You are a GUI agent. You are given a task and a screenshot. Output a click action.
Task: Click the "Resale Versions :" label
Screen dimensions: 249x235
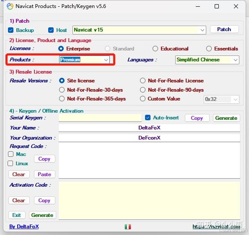click(30, 81)
